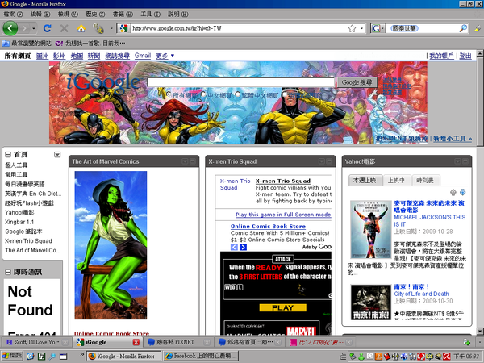484x363 pixels.
Task: Show next ad with right arrow
Action: click(244, 247)
